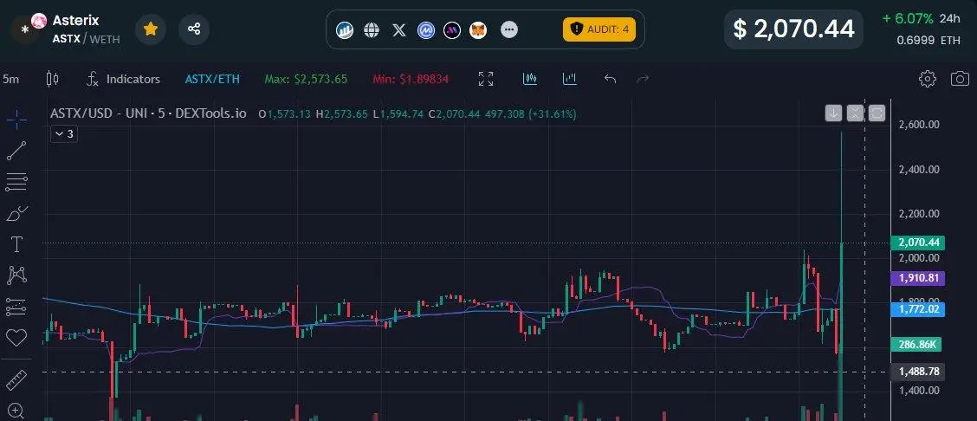Image resolution: width=977 pixels, height=421 pixels.
Task: Select the Fib retracement lines tool
Action: (x=16, y=183)
